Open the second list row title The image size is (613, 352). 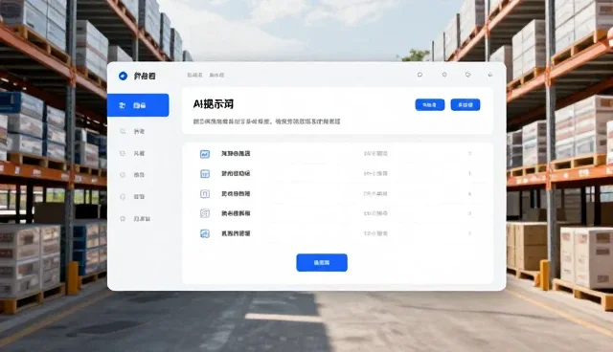click(236, 173)
